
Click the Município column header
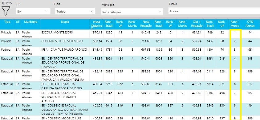tap(31, 22)
